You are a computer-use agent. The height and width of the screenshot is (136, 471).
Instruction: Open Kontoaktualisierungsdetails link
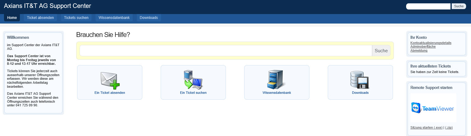coord(431,43)
